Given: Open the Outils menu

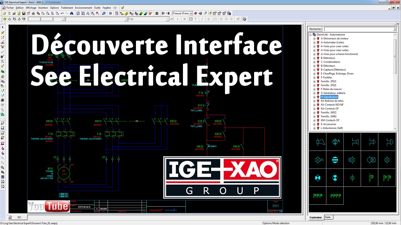Looking at the screenshot, I should coord(97,7).
